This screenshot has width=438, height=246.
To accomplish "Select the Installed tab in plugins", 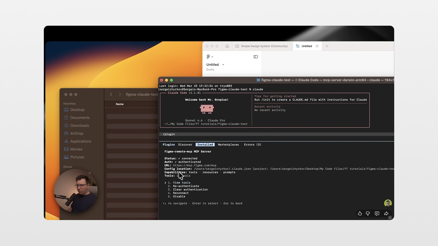I will [205, 145].
